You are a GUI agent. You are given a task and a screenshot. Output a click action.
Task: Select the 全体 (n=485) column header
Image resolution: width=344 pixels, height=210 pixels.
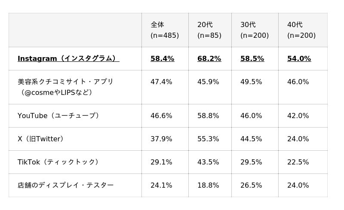click(x=165, y=30)
